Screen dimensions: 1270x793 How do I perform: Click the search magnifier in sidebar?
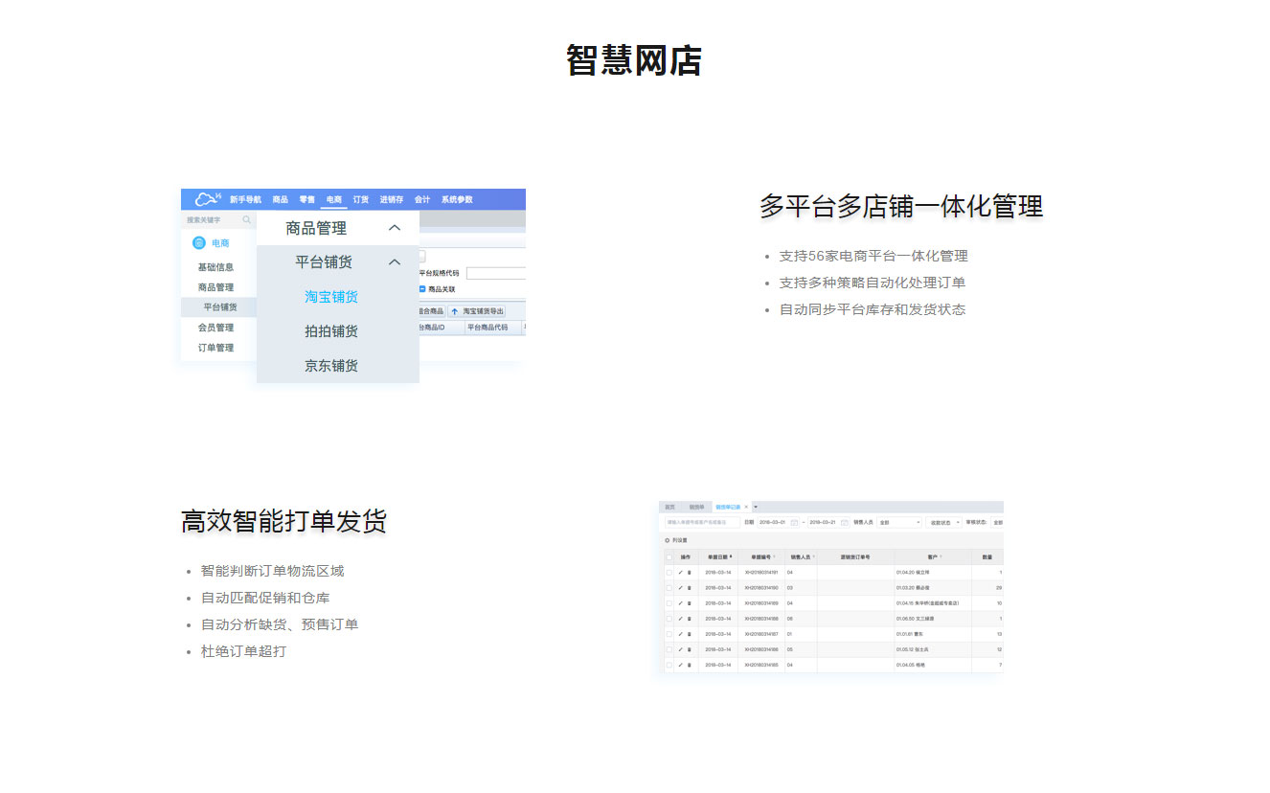[x=247, y=219]
